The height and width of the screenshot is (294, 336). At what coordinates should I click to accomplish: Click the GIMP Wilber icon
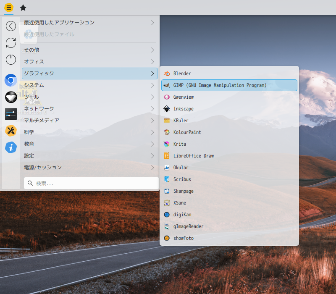click(x=167, y=85)
